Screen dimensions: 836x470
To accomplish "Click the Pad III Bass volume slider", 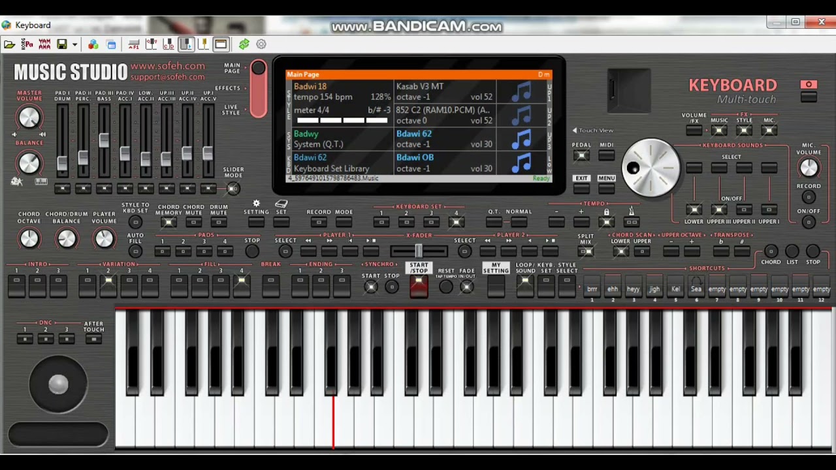I will [104, 140].
